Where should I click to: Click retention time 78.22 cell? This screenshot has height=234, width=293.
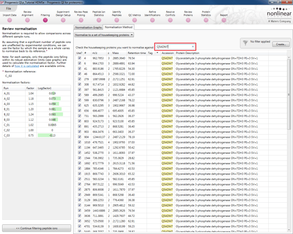pos(131,100)
